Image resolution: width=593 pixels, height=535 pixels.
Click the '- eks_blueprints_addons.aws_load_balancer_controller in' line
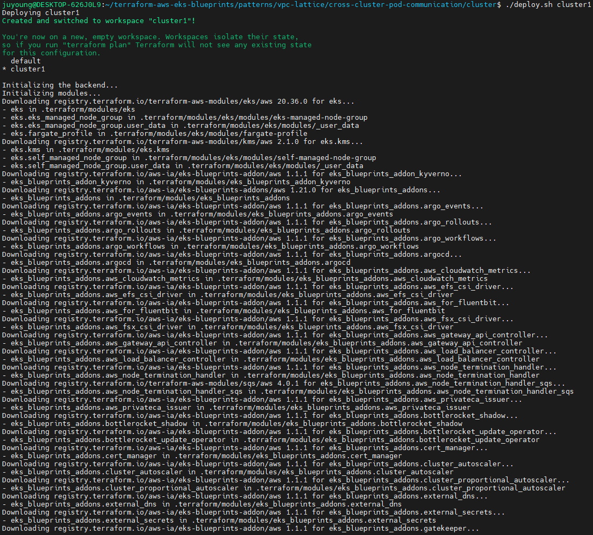pyautogui.click(x=271, y=359)
